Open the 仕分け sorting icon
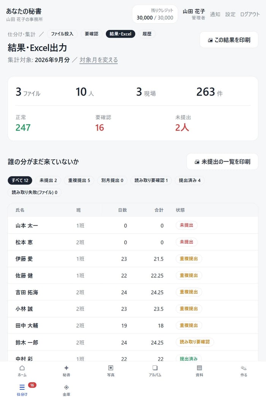Screen dimensions: 266x400 22,387
